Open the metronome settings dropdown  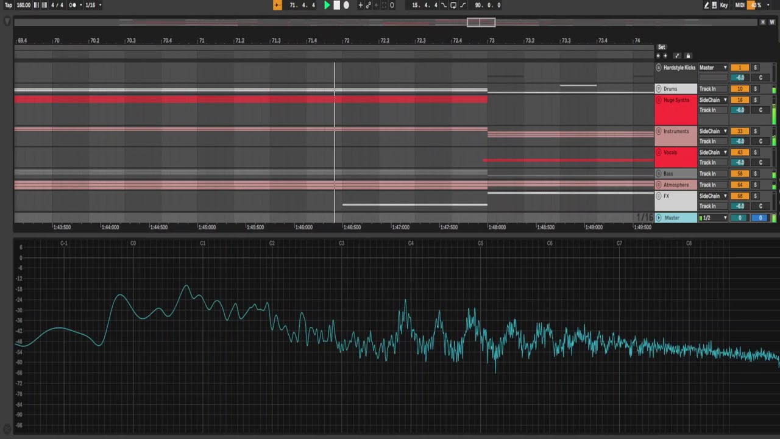click(x=81, y=5)
